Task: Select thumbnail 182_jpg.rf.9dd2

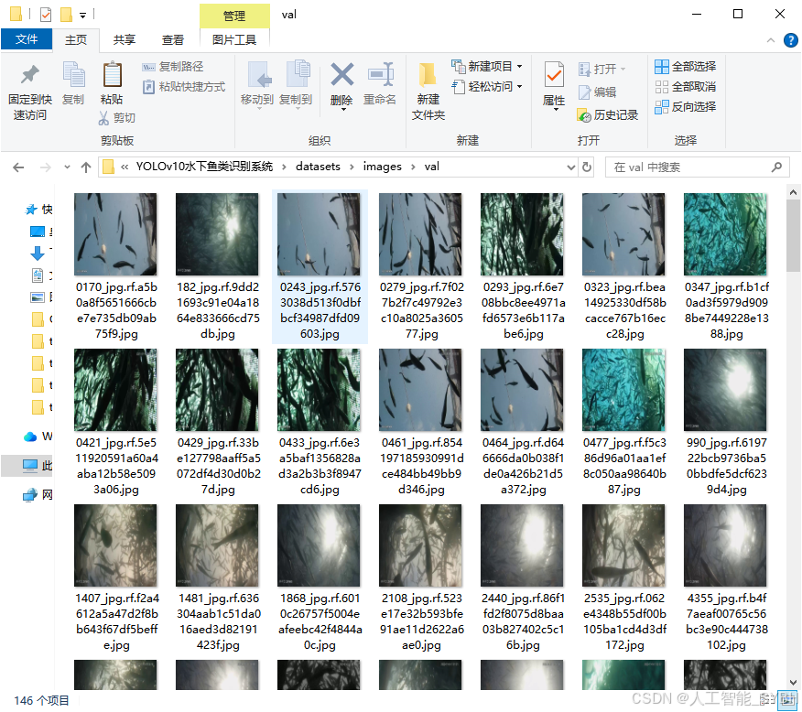Action: (217, 234)
